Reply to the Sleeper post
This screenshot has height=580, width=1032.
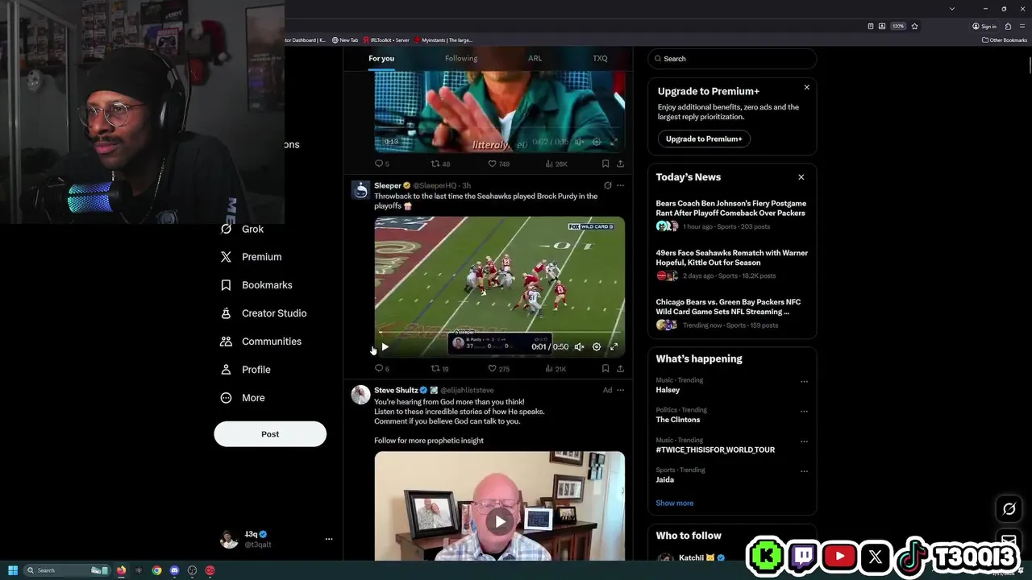click(381, 368)
